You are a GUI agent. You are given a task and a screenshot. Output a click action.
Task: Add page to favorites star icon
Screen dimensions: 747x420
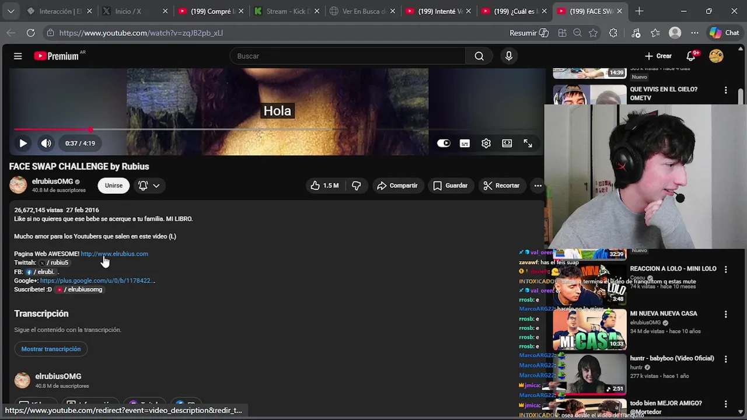point(594,33)
